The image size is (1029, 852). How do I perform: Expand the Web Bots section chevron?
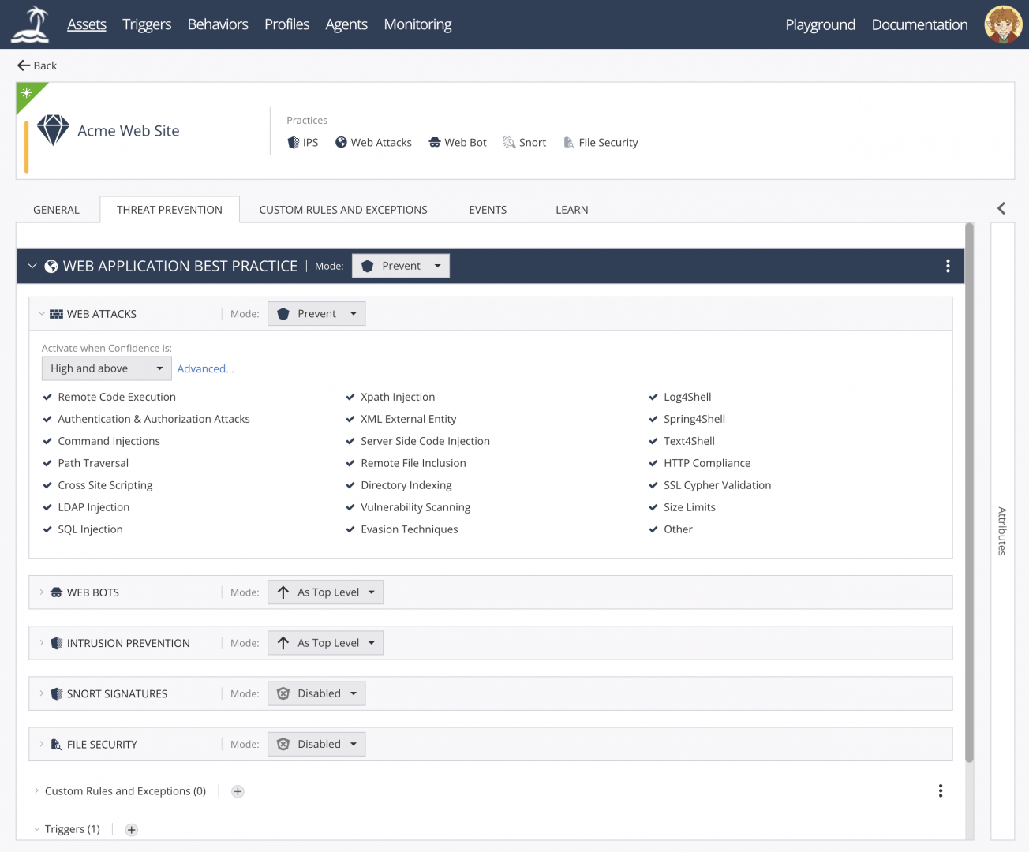pyautogui.click(x=42, y=592)
